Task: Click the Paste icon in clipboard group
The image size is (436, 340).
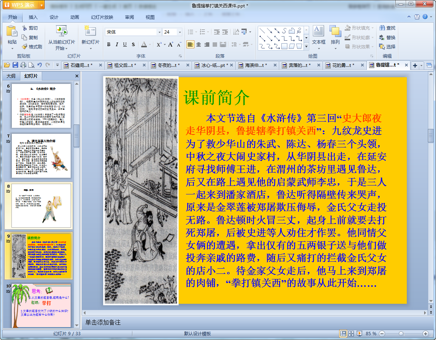Action: pos(12,31)
